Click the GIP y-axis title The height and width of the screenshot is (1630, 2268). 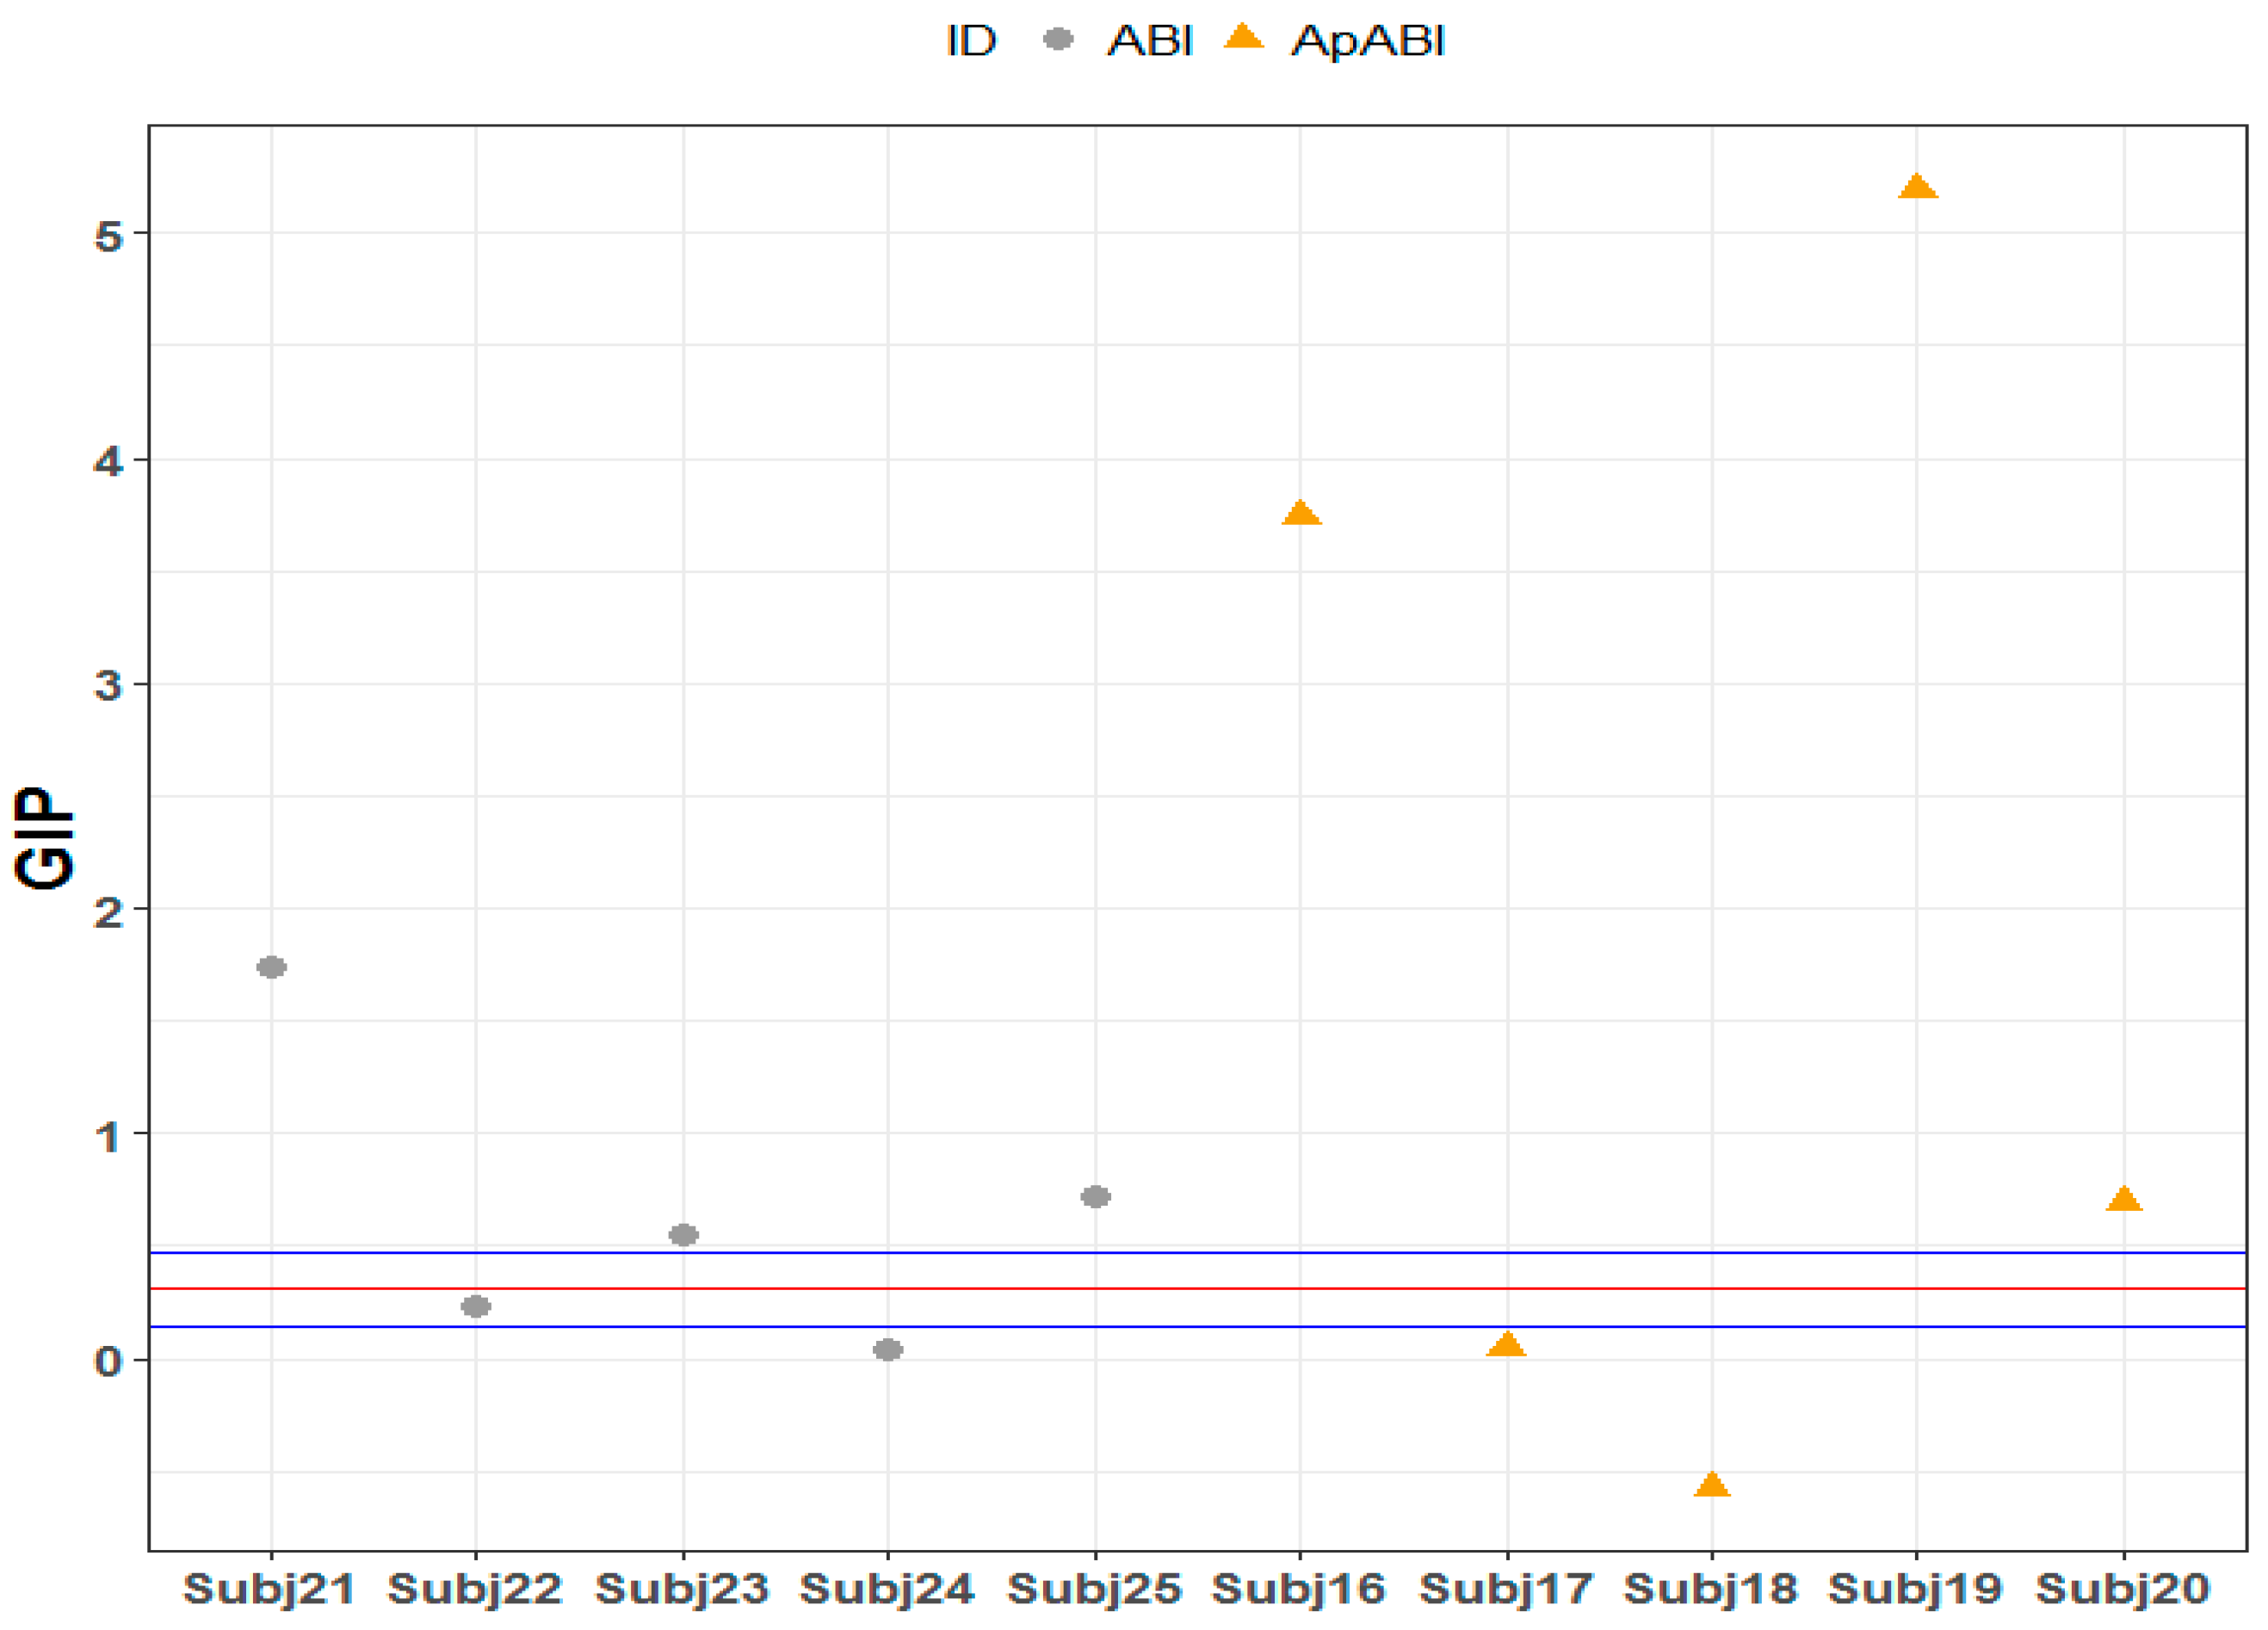pos(45,838)
